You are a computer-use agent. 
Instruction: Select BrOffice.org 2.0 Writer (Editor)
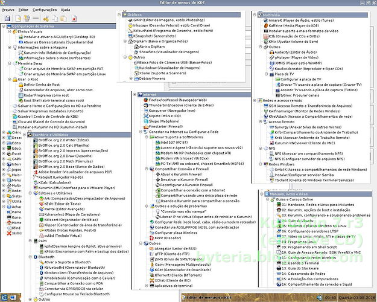point(64,140)
